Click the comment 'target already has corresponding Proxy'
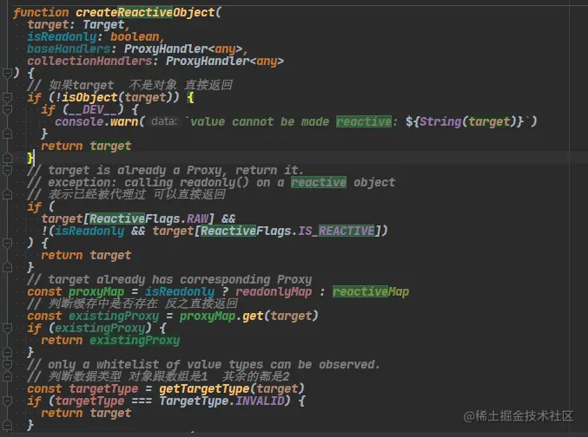 pyautogui.click(x=169, y=280)
